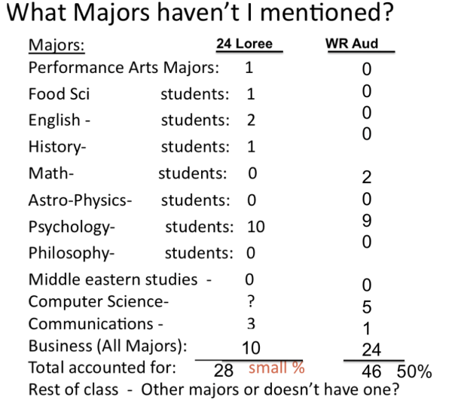Select the underlined 'Majors:' heading
This screenshot has width=452, height=400.
[56, 44]
